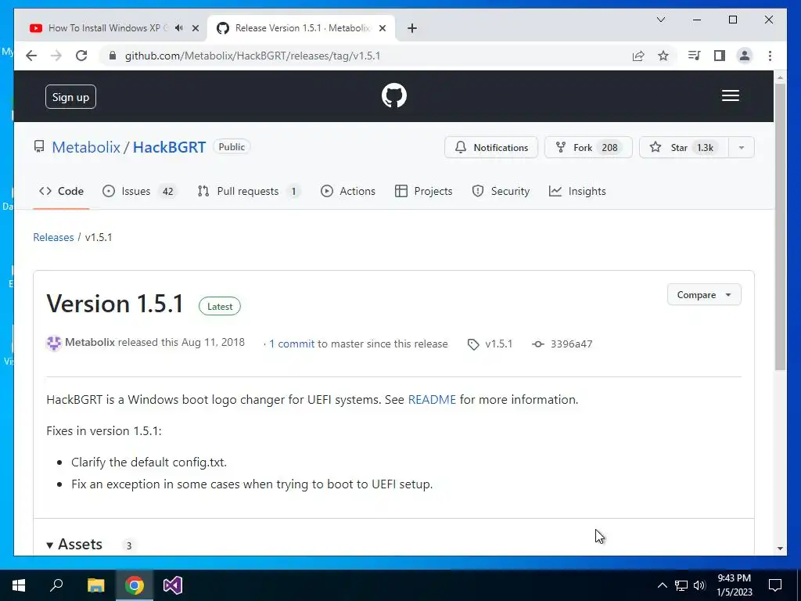Open the Windows notification center
Image resolution: width=801 pixels, height=601 pixels.
775,585
